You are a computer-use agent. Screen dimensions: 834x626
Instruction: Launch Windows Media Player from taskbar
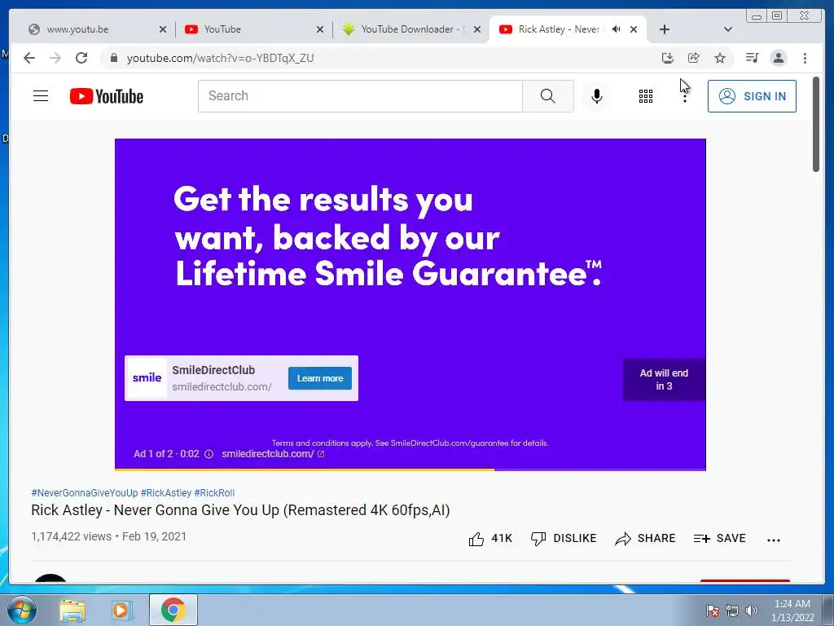pos(122,610)
